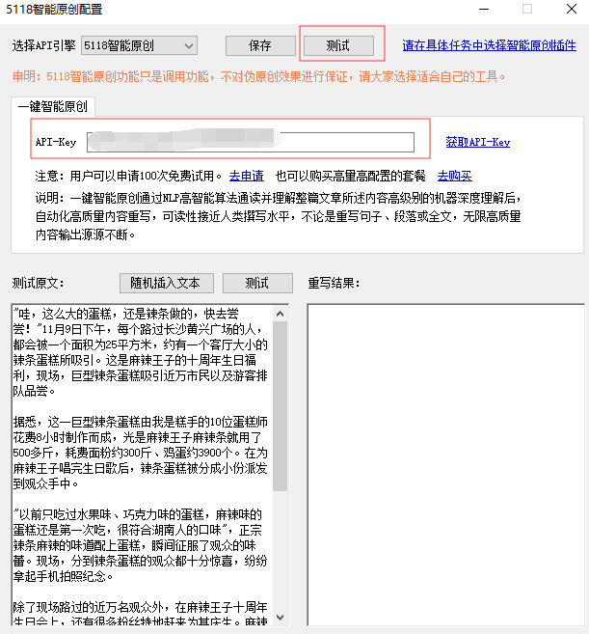Click the scrollbar thumb of 测试原文 box
This screenshot has height=634, width=589.
(280, 406)
